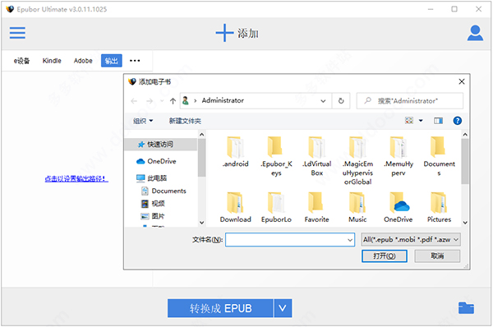Click the 点击以设置输出路径 link
The image size is (493, 327).
click(76, 179)
